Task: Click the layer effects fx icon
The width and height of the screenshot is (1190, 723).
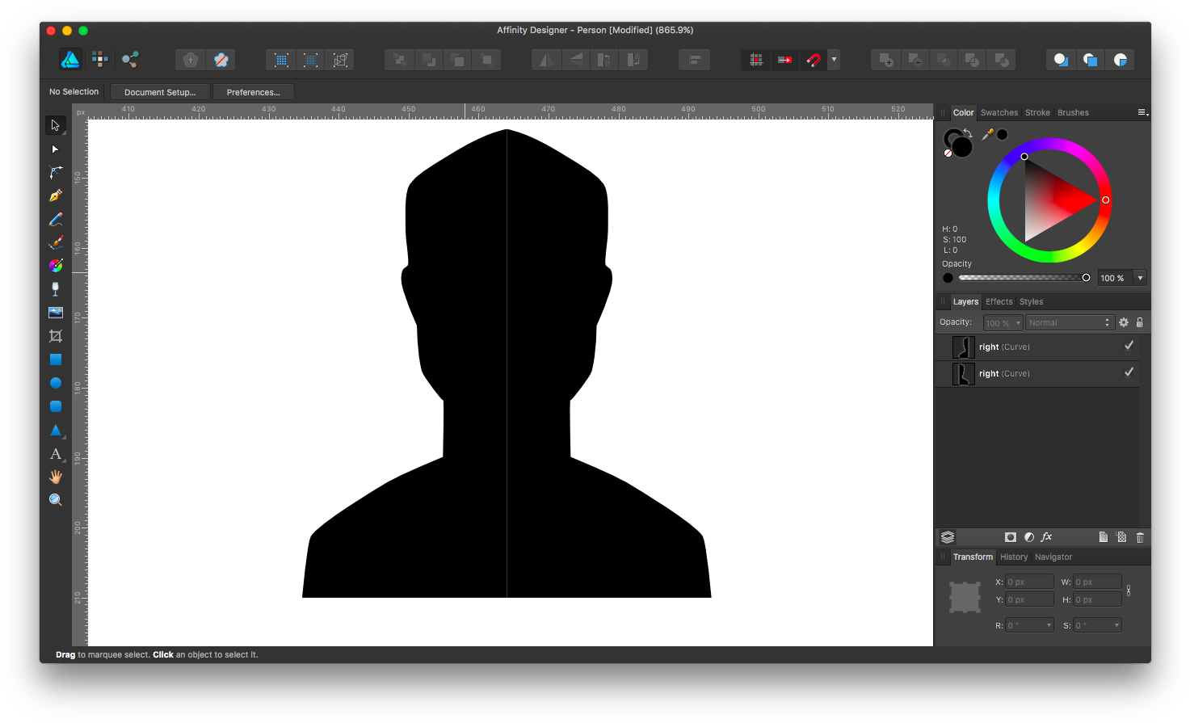Action: click(x=1046, y=537)
